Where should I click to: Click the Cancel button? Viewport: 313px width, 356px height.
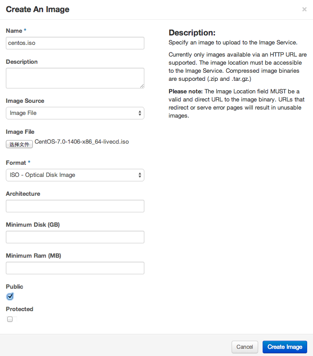[x=245, y=347]
